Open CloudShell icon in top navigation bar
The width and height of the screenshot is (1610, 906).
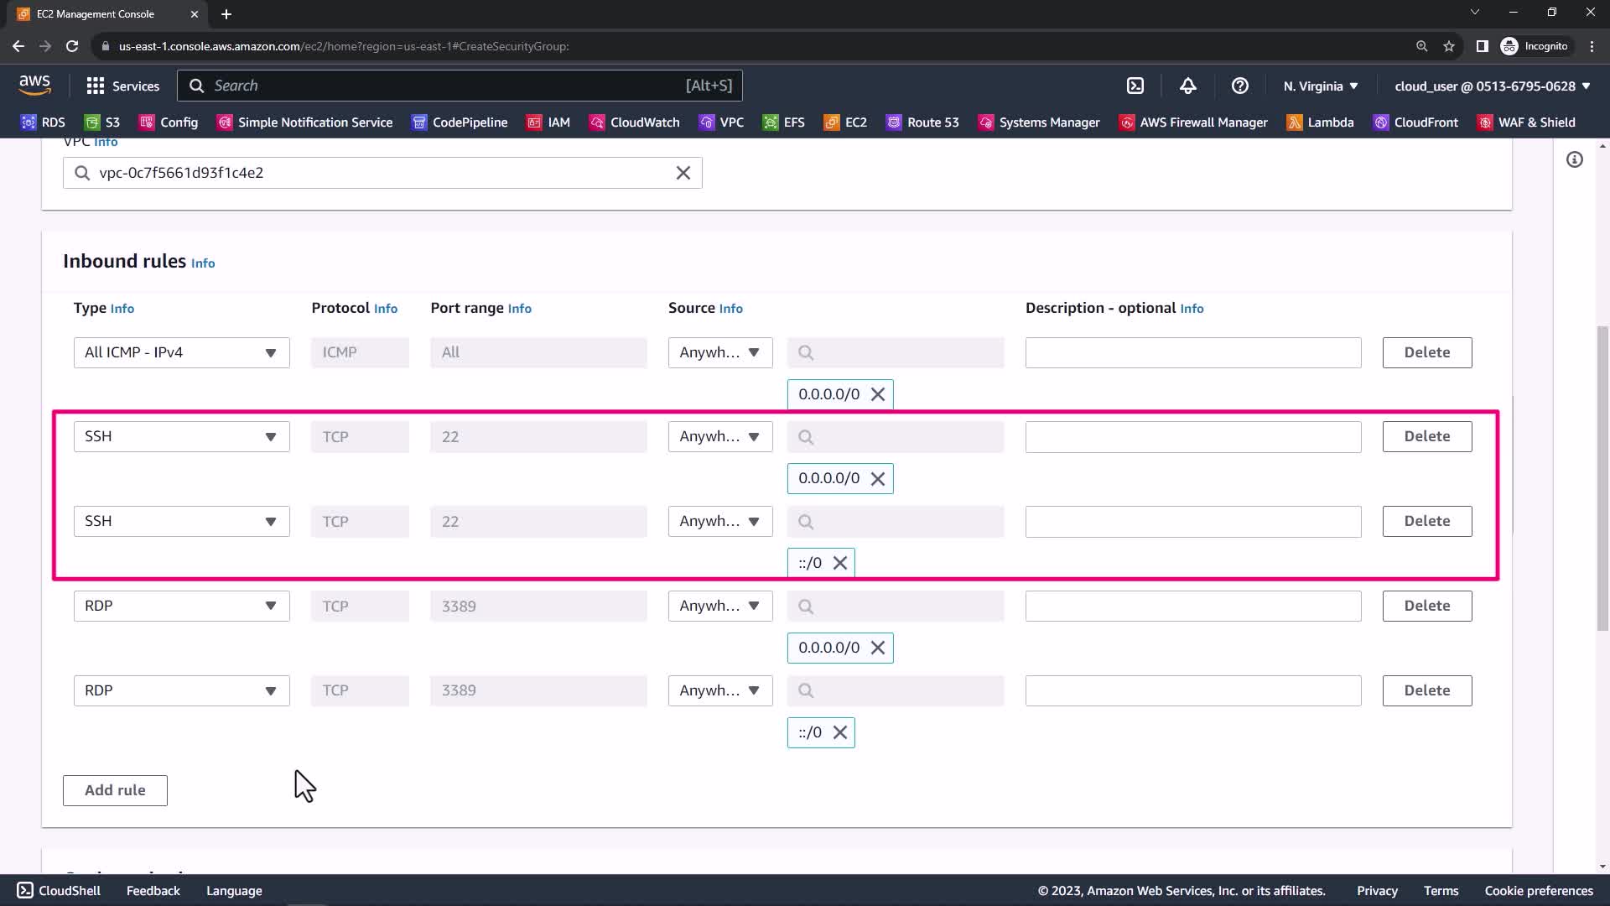1135,86
